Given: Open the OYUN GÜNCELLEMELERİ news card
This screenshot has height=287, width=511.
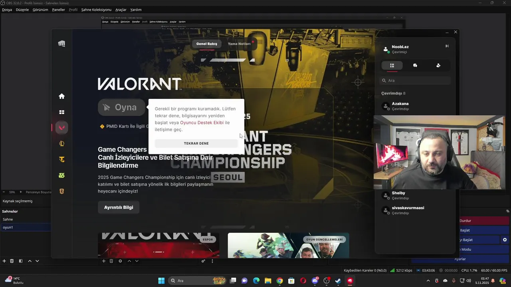Looking at the screenshot, I should (288, 246).
